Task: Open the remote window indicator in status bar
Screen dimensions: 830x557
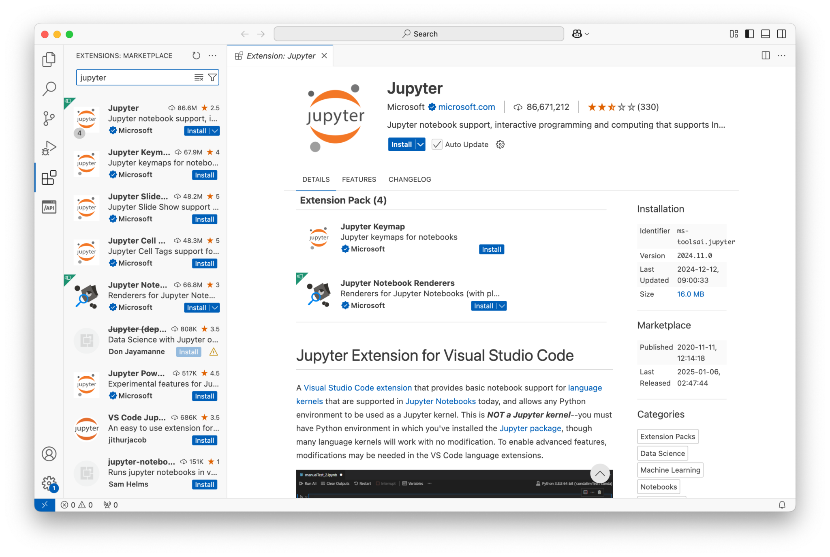Action: (45, 505)
